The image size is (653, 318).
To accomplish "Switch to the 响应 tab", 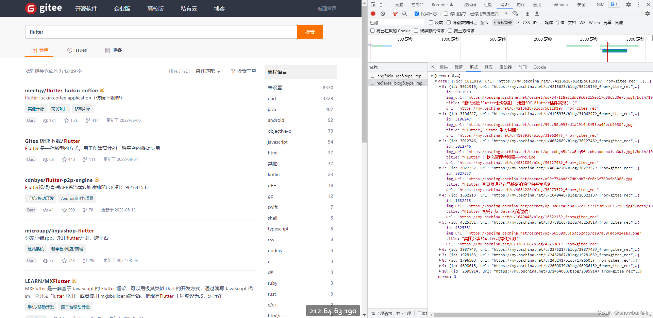I will [488, 67].
